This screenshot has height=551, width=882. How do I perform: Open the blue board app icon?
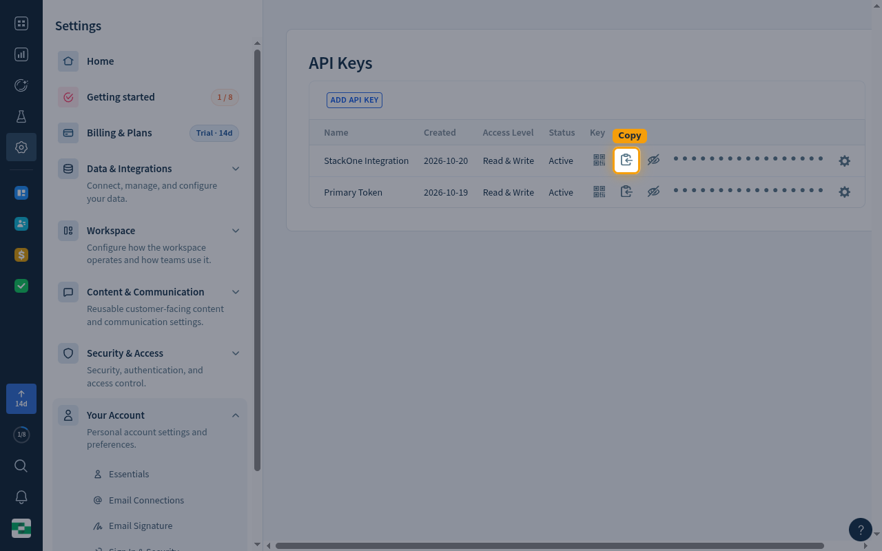click(21, 193)
